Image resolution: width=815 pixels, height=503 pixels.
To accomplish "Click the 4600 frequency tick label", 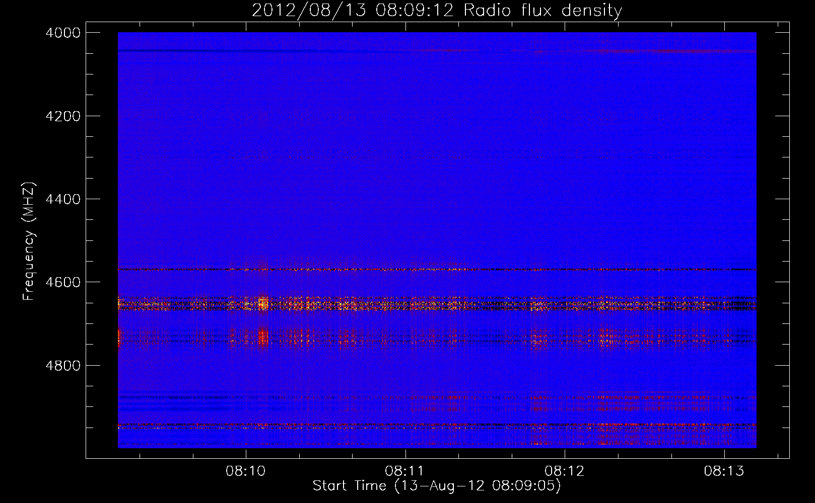I will pyautogui.click(x=63, y=282).
